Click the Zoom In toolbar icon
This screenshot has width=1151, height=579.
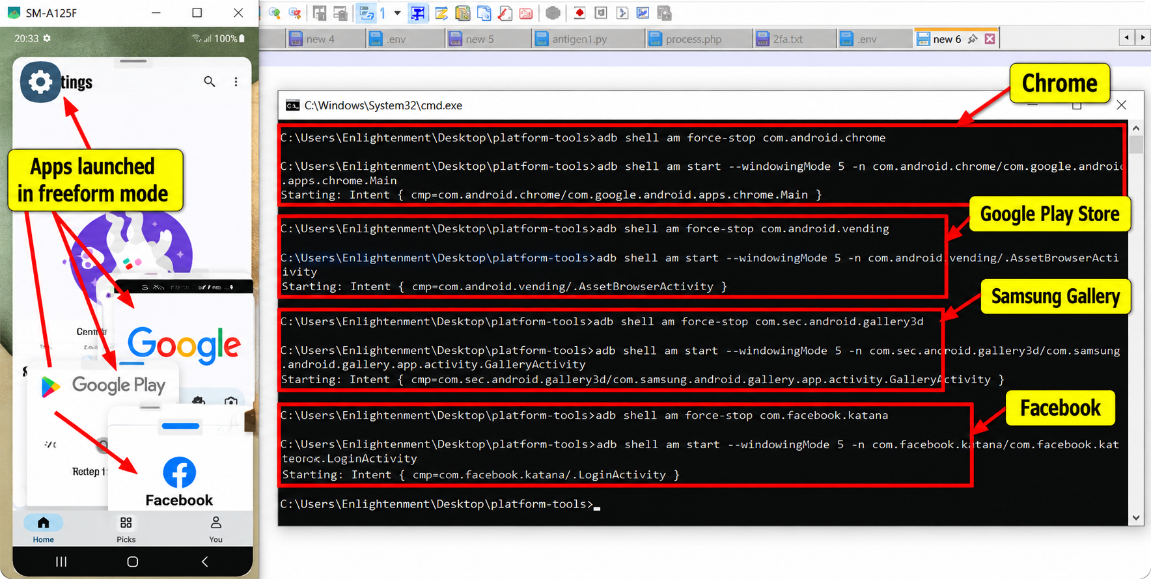(x=275, y=13)
